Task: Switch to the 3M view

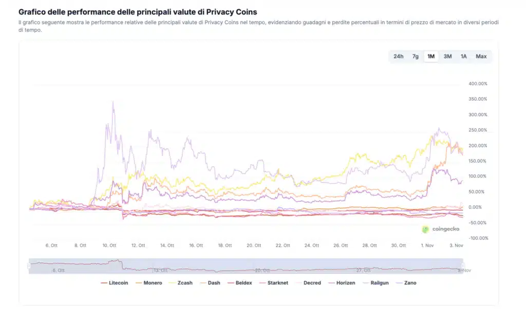Action: [447, 56]
